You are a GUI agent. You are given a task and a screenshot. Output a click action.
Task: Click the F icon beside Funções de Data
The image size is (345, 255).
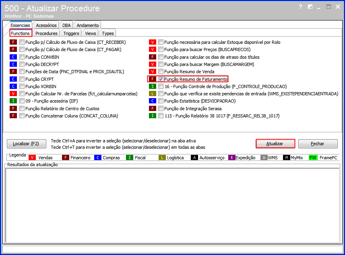(x=13, y=72)
